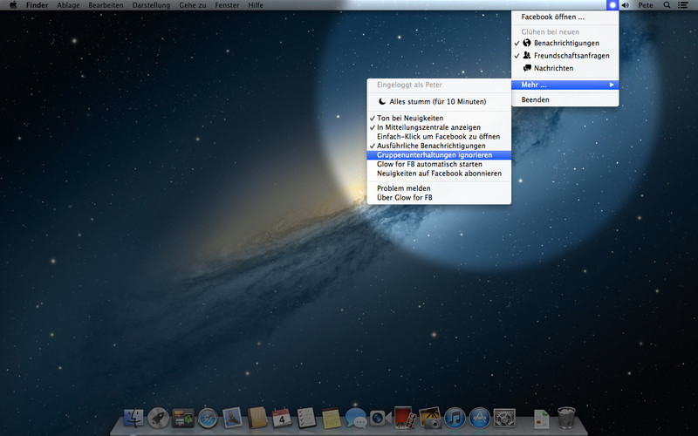This screenshot has width=698, height=436.
Task: Choose Facebook öffnen ...
Action: pyautogui.click(x=565, y=17)
